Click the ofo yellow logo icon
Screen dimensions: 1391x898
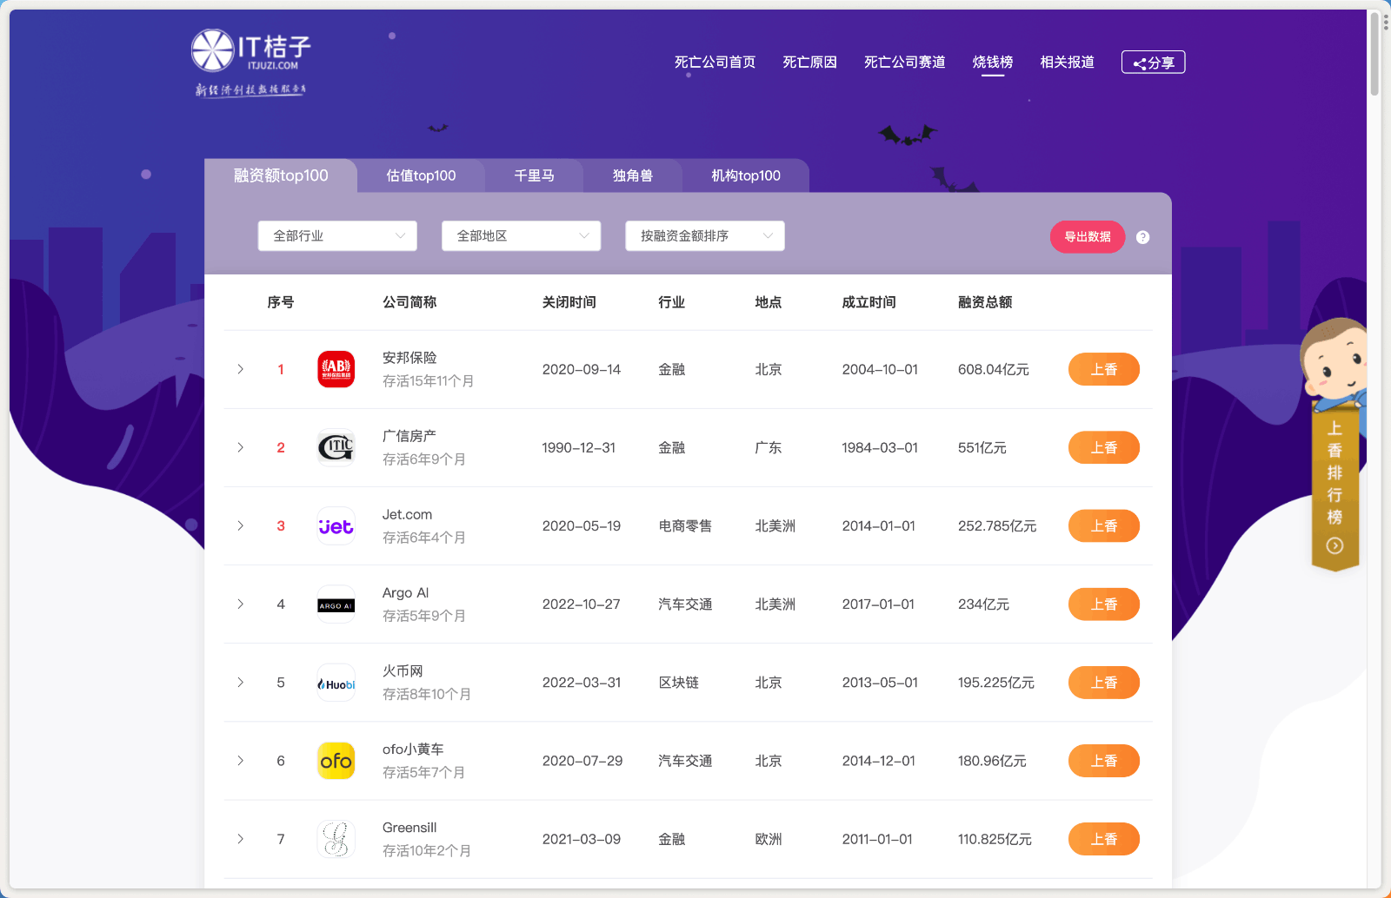pyautogui.click(x=336, y=761)
